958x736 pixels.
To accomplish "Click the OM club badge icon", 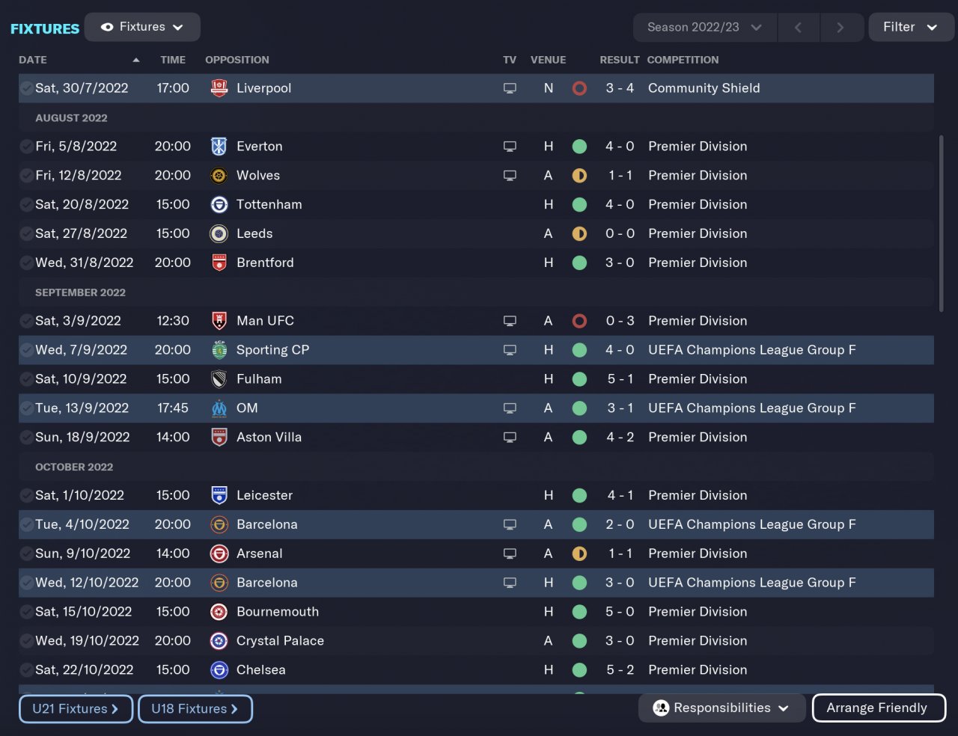I will [x=219, y=408].
